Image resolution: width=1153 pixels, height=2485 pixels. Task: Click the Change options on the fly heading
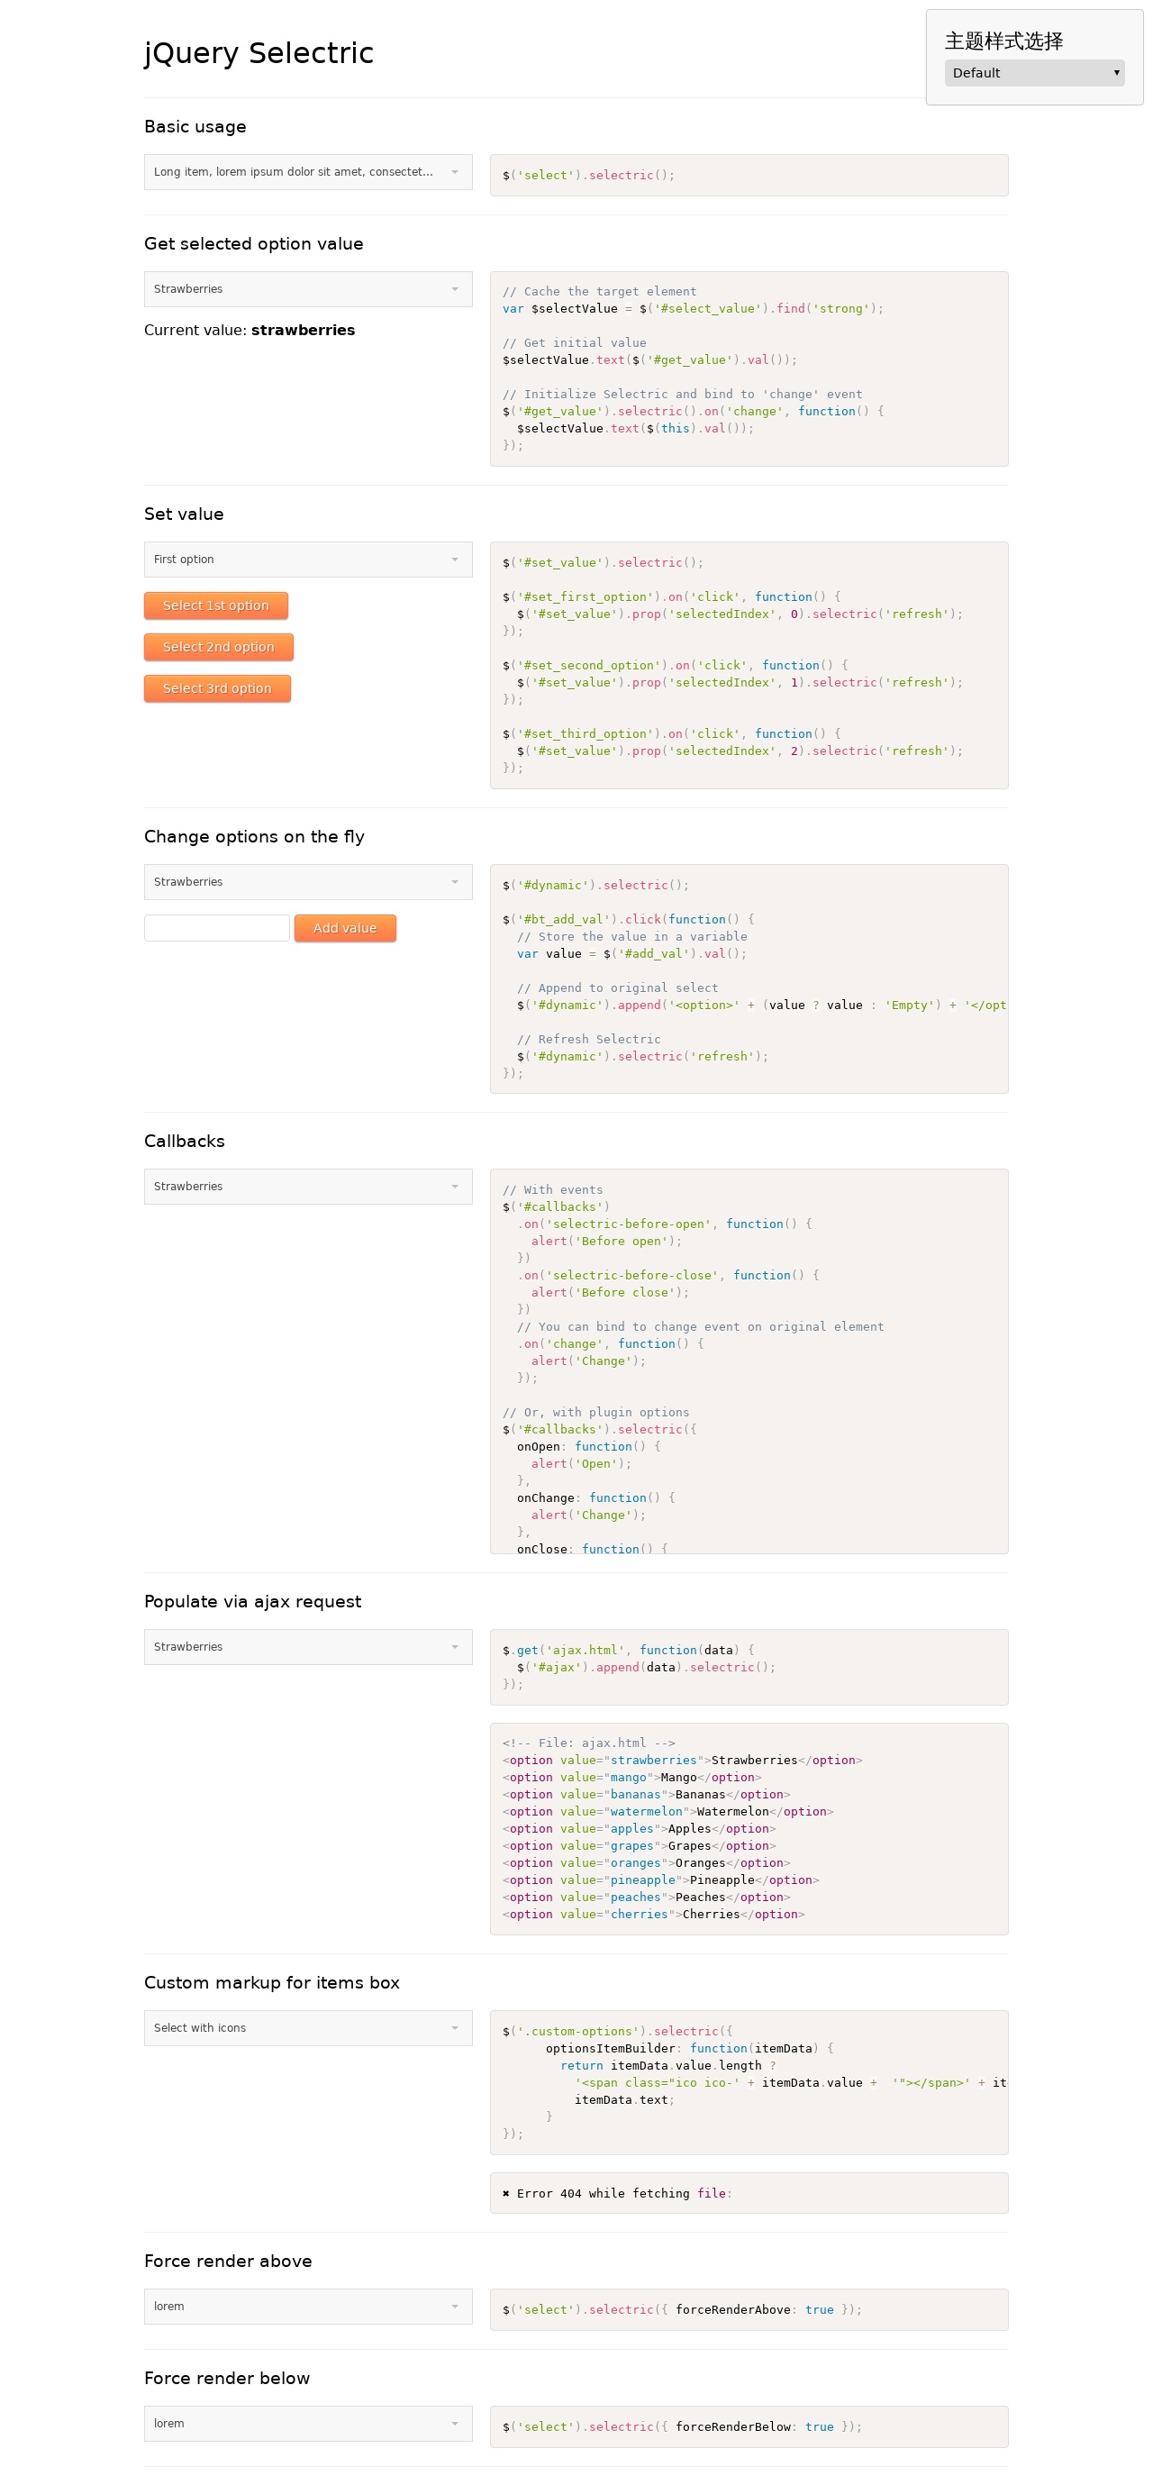pyautogui.click(x=255, y=836)
